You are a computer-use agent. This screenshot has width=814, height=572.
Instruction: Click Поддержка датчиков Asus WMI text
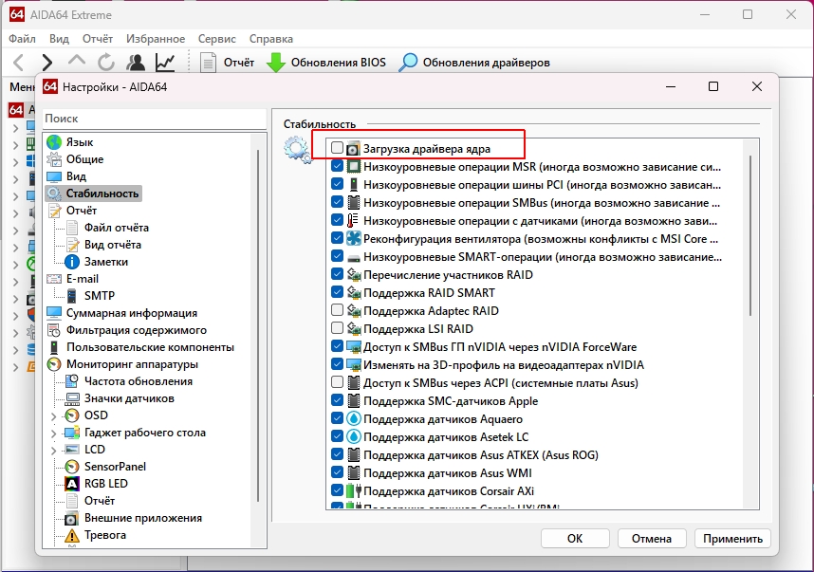click(x=448, y=472)
